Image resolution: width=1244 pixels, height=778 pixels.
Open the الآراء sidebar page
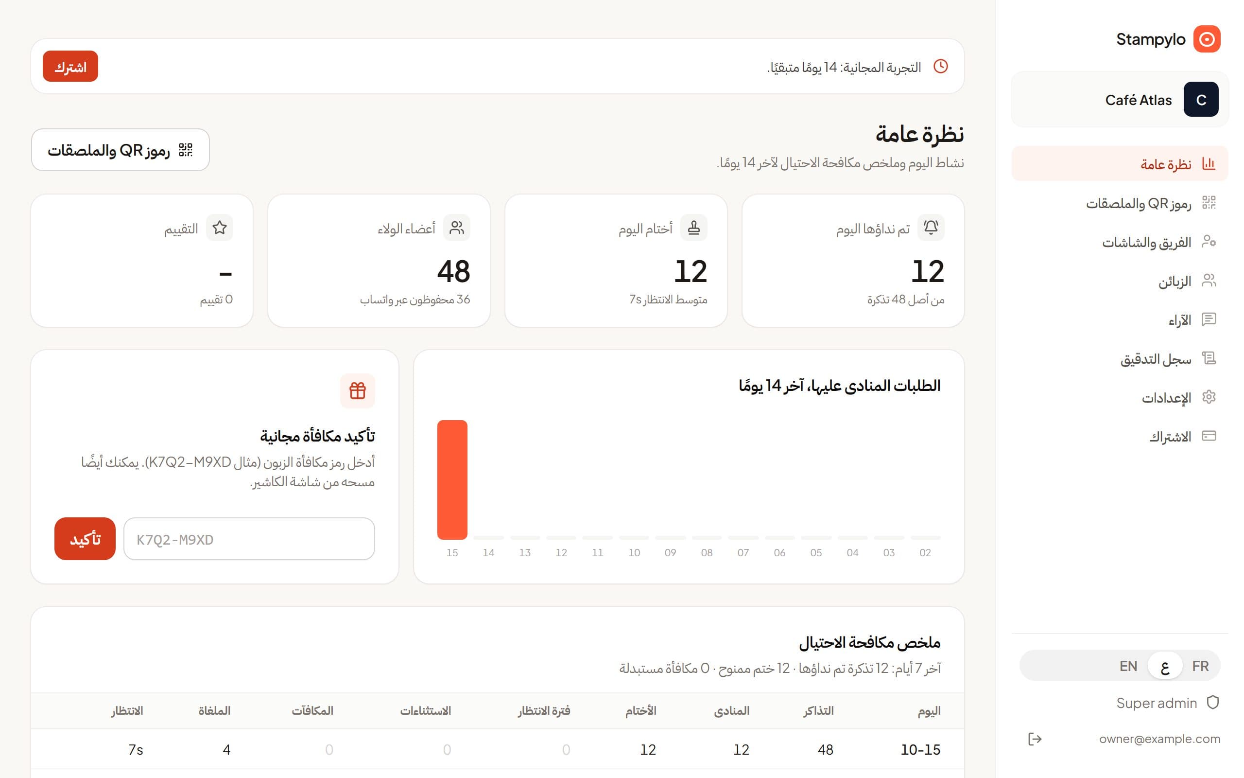[1120, 319]
